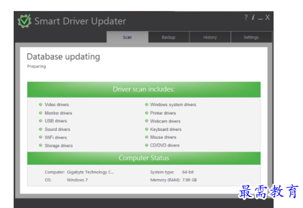Click the 'Computer Status' header

click(x=144, y=158)
